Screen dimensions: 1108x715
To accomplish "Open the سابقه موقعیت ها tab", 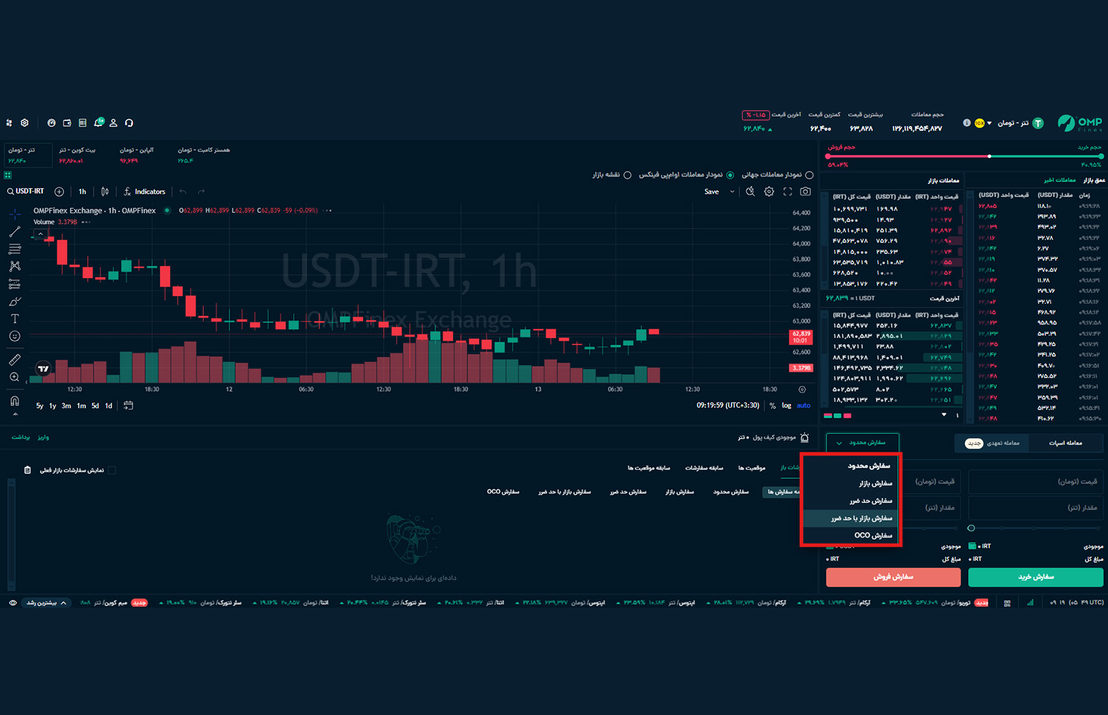I will 649,468.
